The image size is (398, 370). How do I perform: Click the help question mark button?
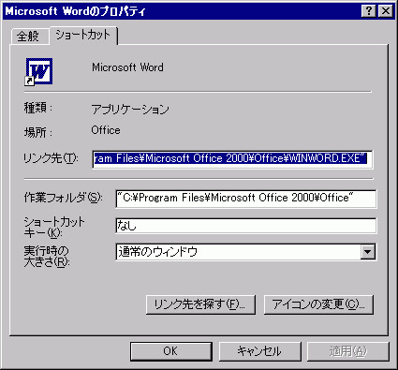tap(369, 11)
